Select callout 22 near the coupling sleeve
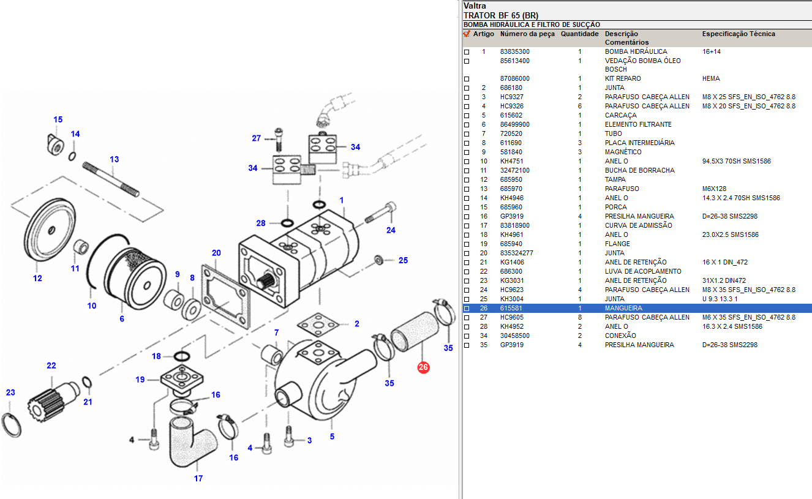The height and width of the screenshot is (499, 812). pyautogui.click(x=51, y=366)
